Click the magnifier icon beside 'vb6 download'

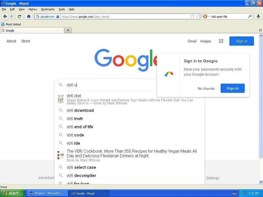point(61,110)
